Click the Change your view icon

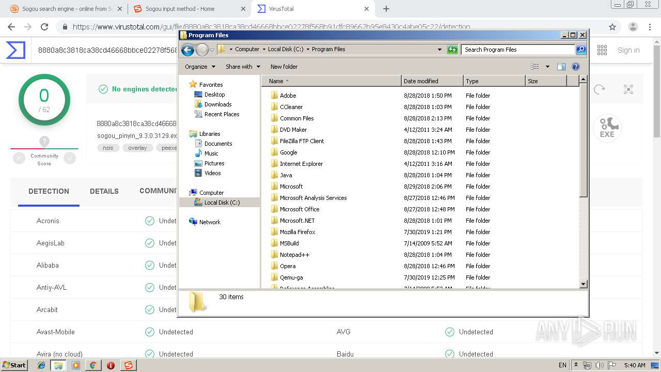tap(535, 67)
